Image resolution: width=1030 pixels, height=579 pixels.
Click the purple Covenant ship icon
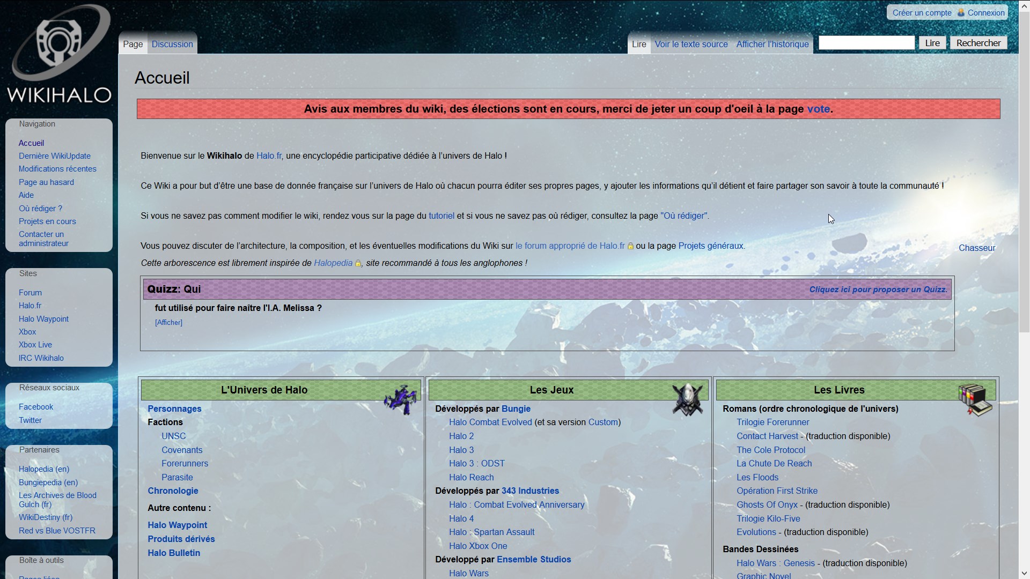click(401, 399)
